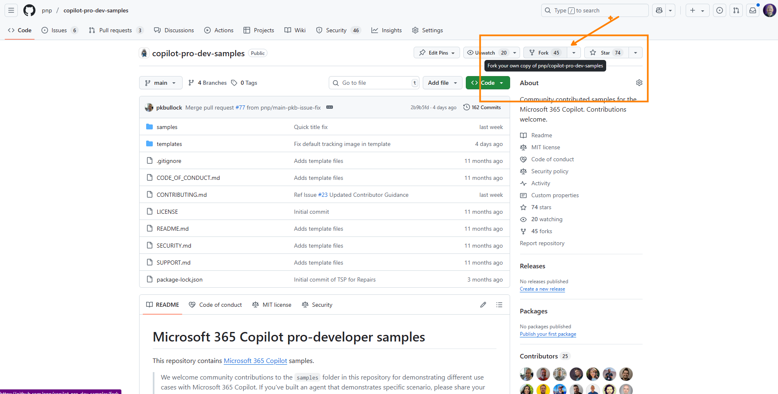Open your pull requests icon in header
778x394 pixels.
tap(736, 10)
